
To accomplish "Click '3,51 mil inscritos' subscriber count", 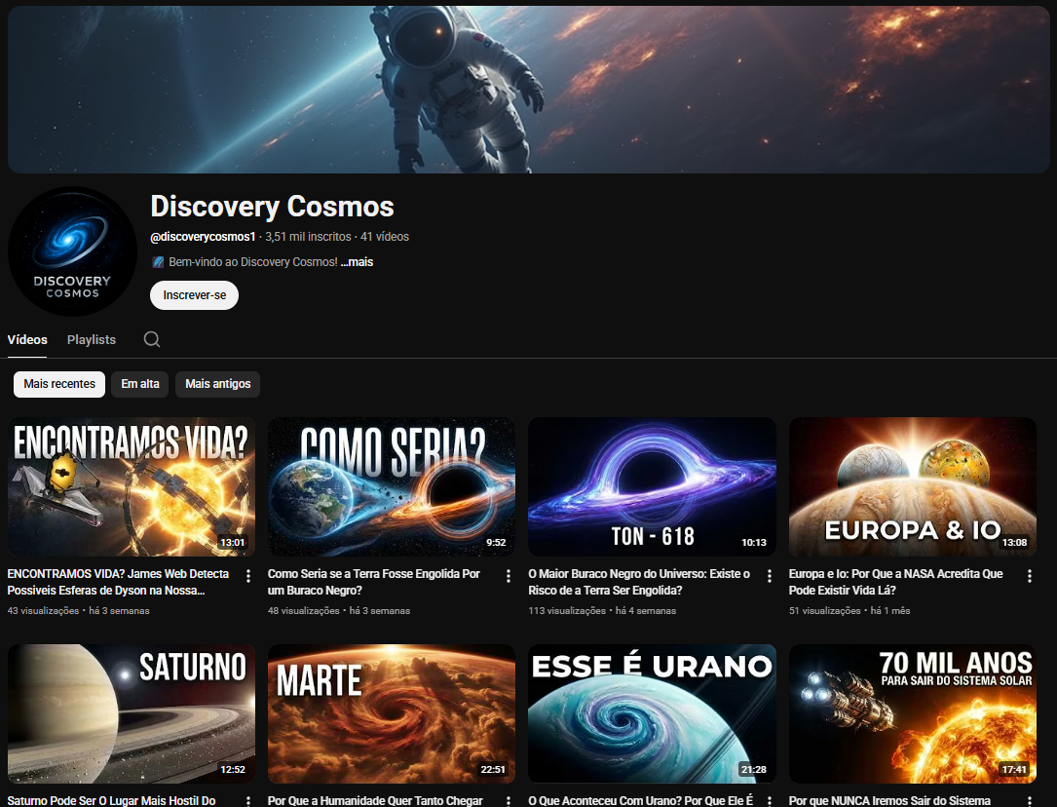I will (x=308, y=237).
